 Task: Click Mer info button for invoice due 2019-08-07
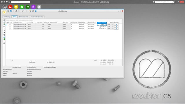116,29
